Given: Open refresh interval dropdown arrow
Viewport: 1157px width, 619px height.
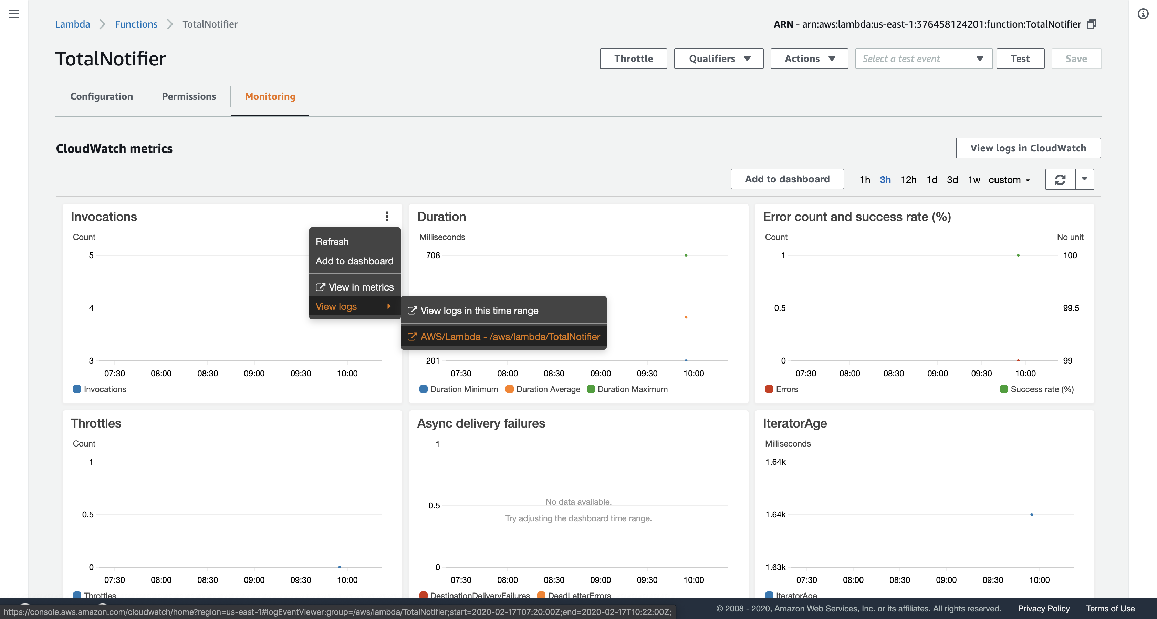Looking at the screenshot, I should (x=1084, y=179).
